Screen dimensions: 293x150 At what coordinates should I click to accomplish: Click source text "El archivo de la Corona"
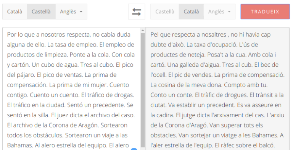[x=39, y=125]
